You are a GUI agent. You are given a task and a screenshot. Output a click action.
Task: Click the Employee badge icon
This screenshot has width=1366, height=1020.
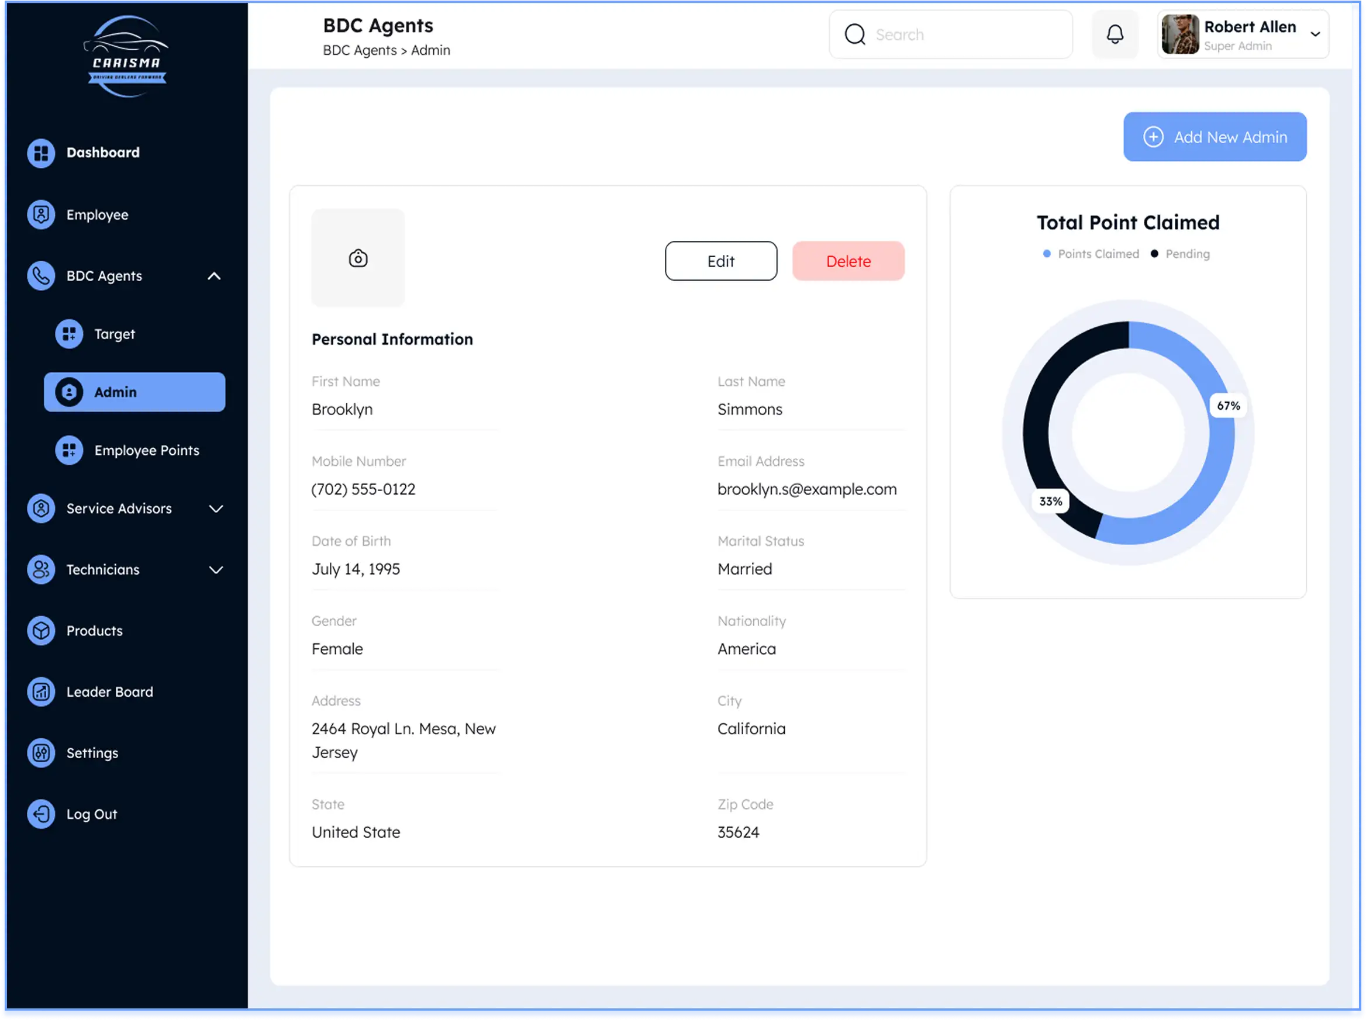coord(41,215)
